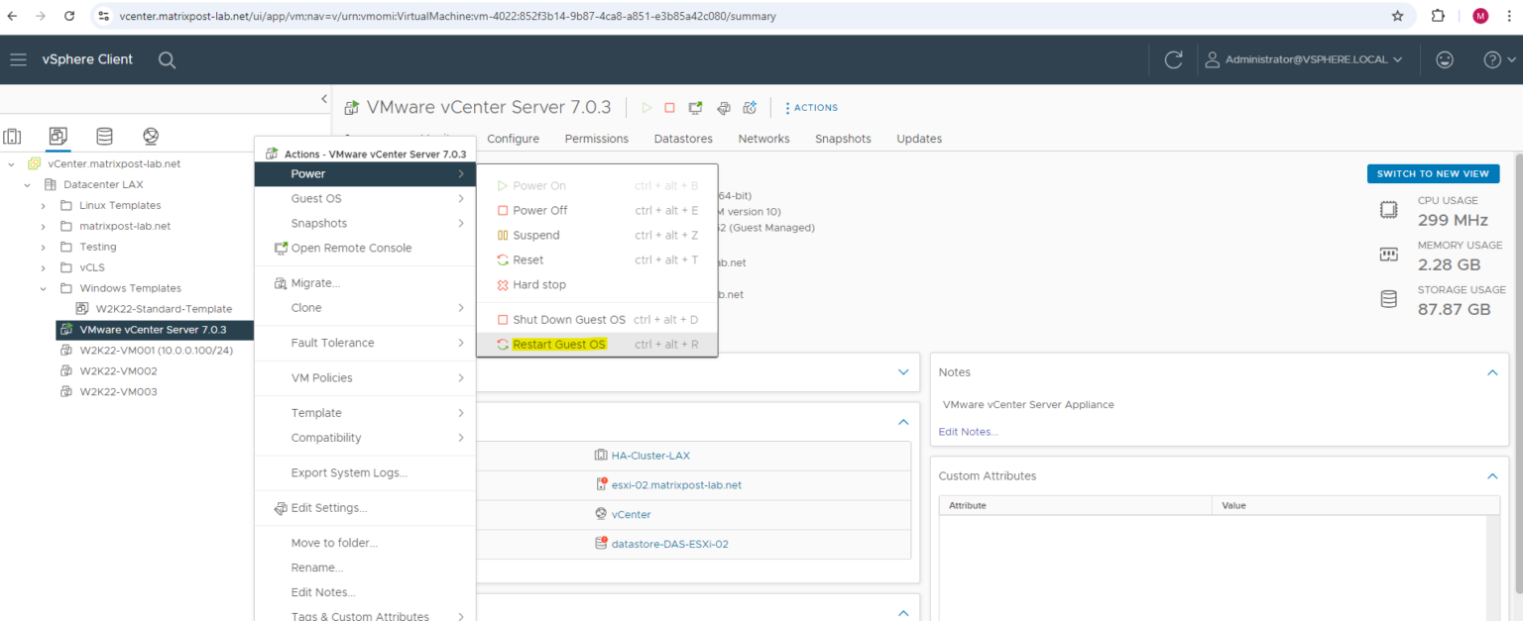The image size is (1523, 621).
Task: Collapse the inventory tree pane
Action: 324,98
